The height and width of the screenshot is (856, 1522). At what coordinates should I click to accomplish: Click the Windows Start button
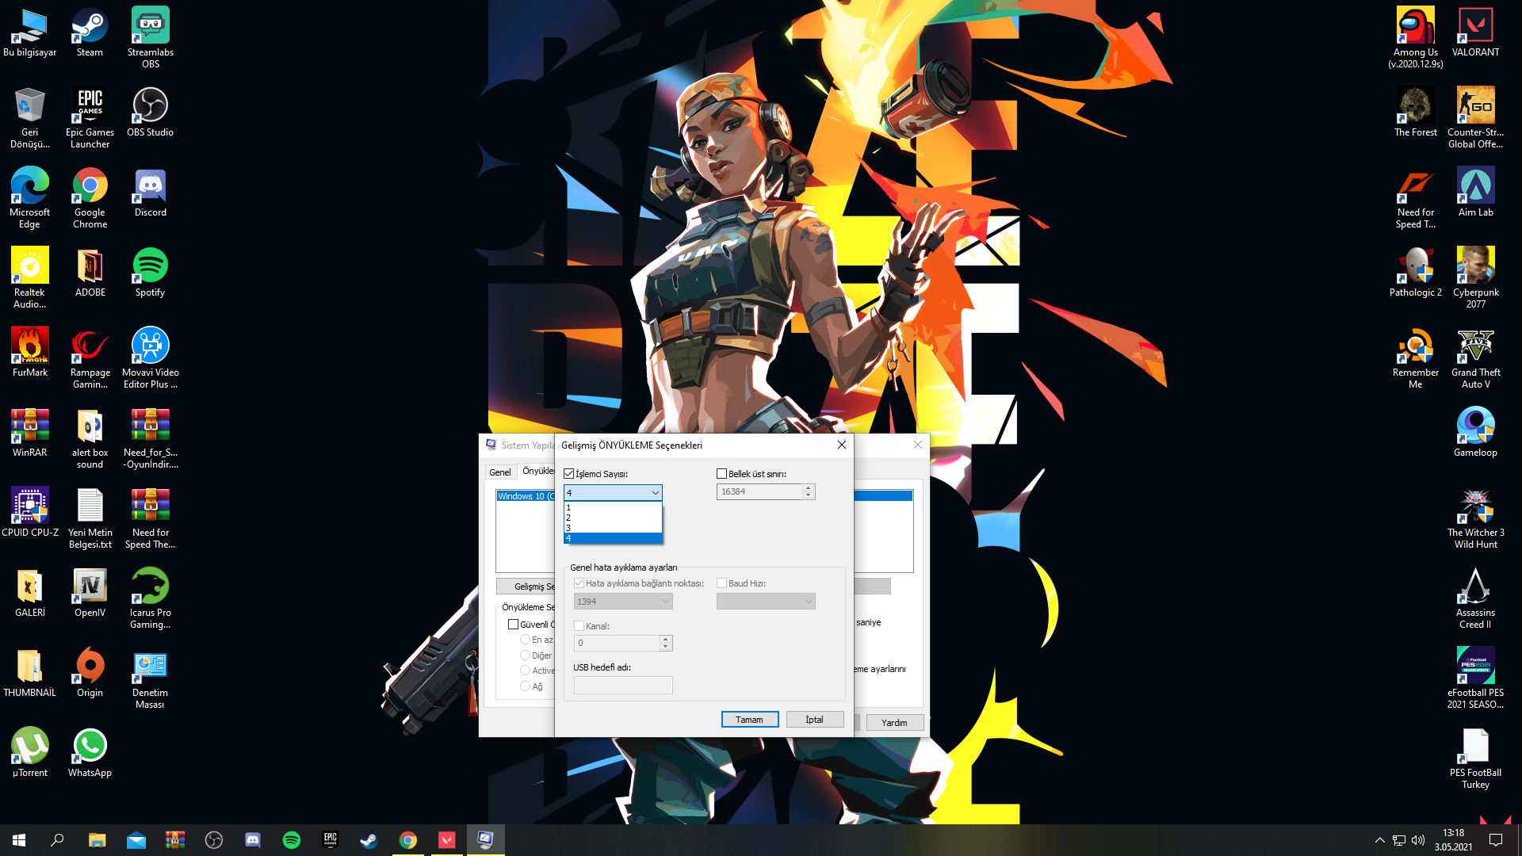tap(19, 840)
